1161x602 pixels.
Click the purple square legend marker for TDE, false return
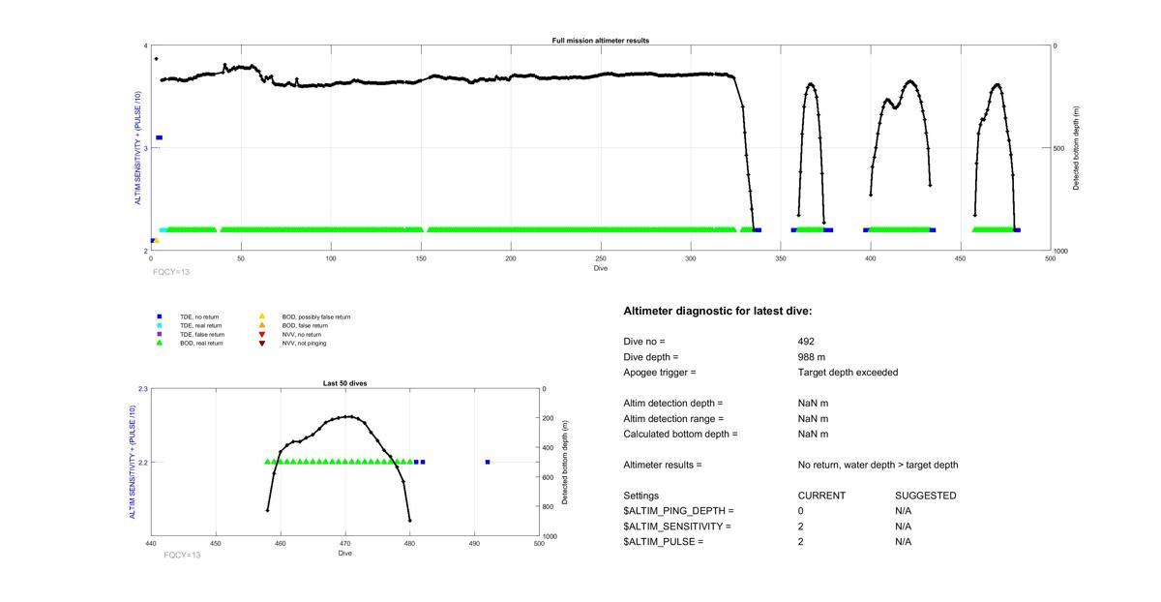coord(160,334)
